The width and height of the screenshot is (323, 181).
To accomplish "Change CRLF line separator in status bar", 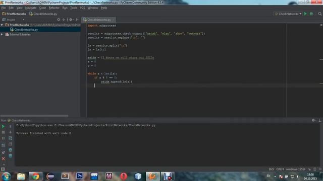I will (280, 169).
